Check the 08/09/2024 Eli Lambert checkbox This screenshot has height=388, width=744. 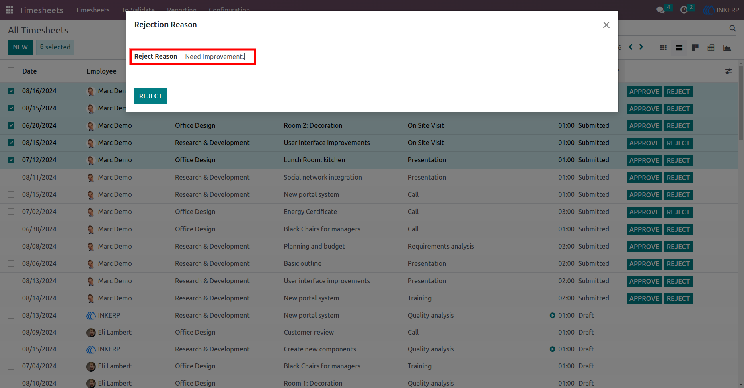coord(11,332)
